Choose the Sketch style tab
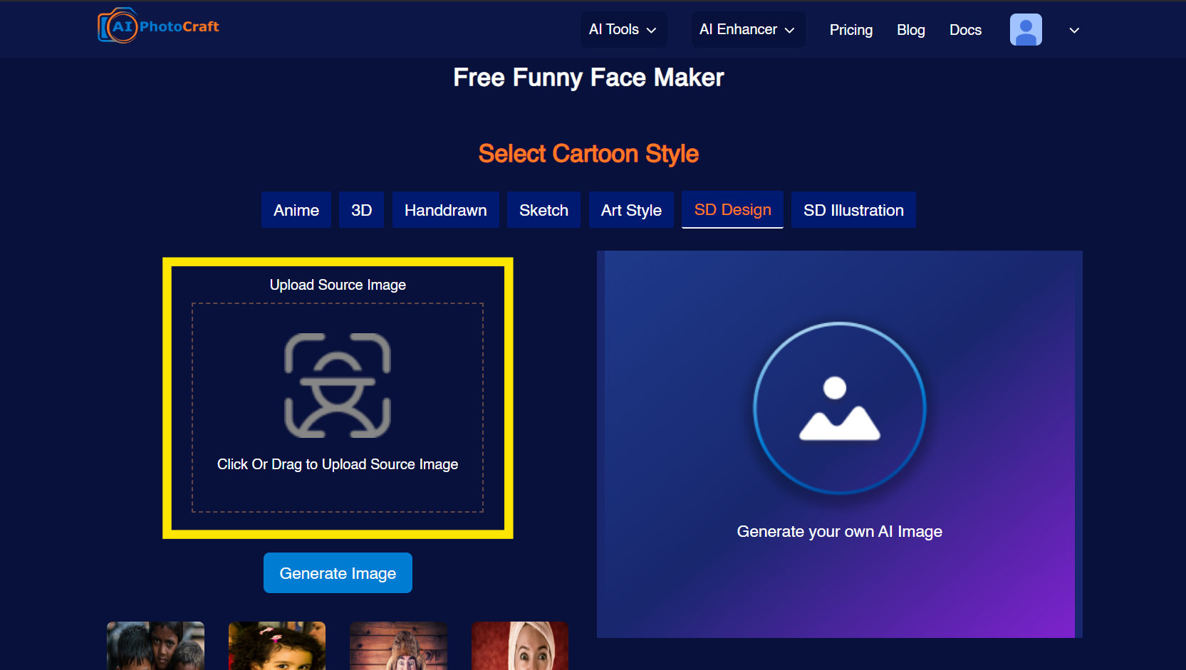The width and height of the screenshot is (1186, 670). [x=543, y=210]
